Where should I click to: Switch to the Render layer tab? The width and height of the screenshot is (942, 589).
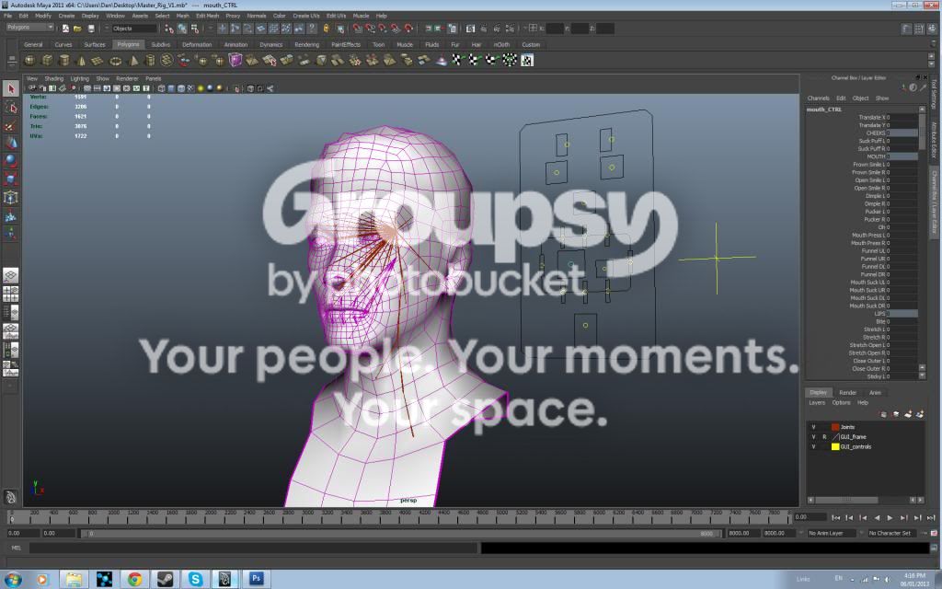tap(847, 392)
